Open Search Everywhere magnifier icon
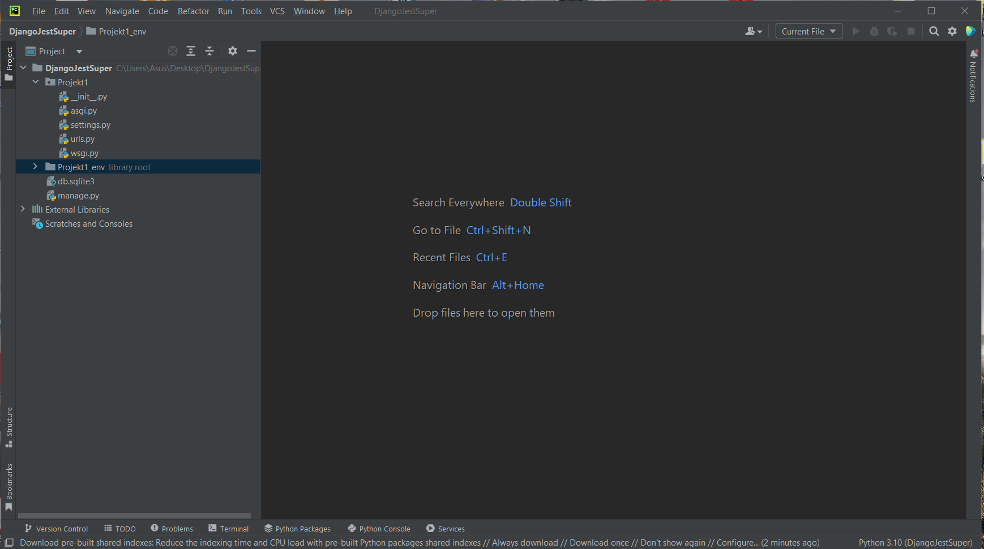This screenshot has width=984, height=549. point(934,31)
